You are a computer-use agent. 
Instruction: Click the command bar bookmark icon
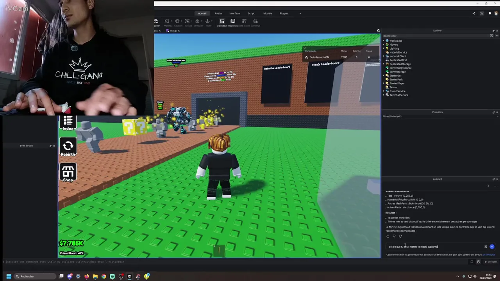pos(471,262)
